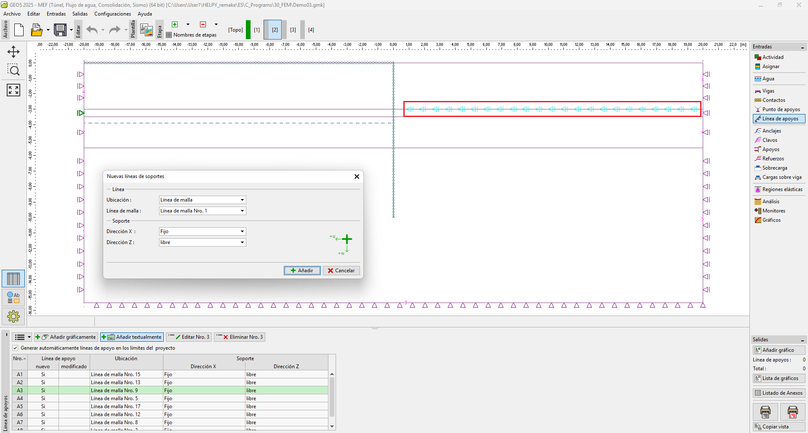808x433 pixels.
Task: Toggle Nombres de etapas option
Action: tap(192, 35)
